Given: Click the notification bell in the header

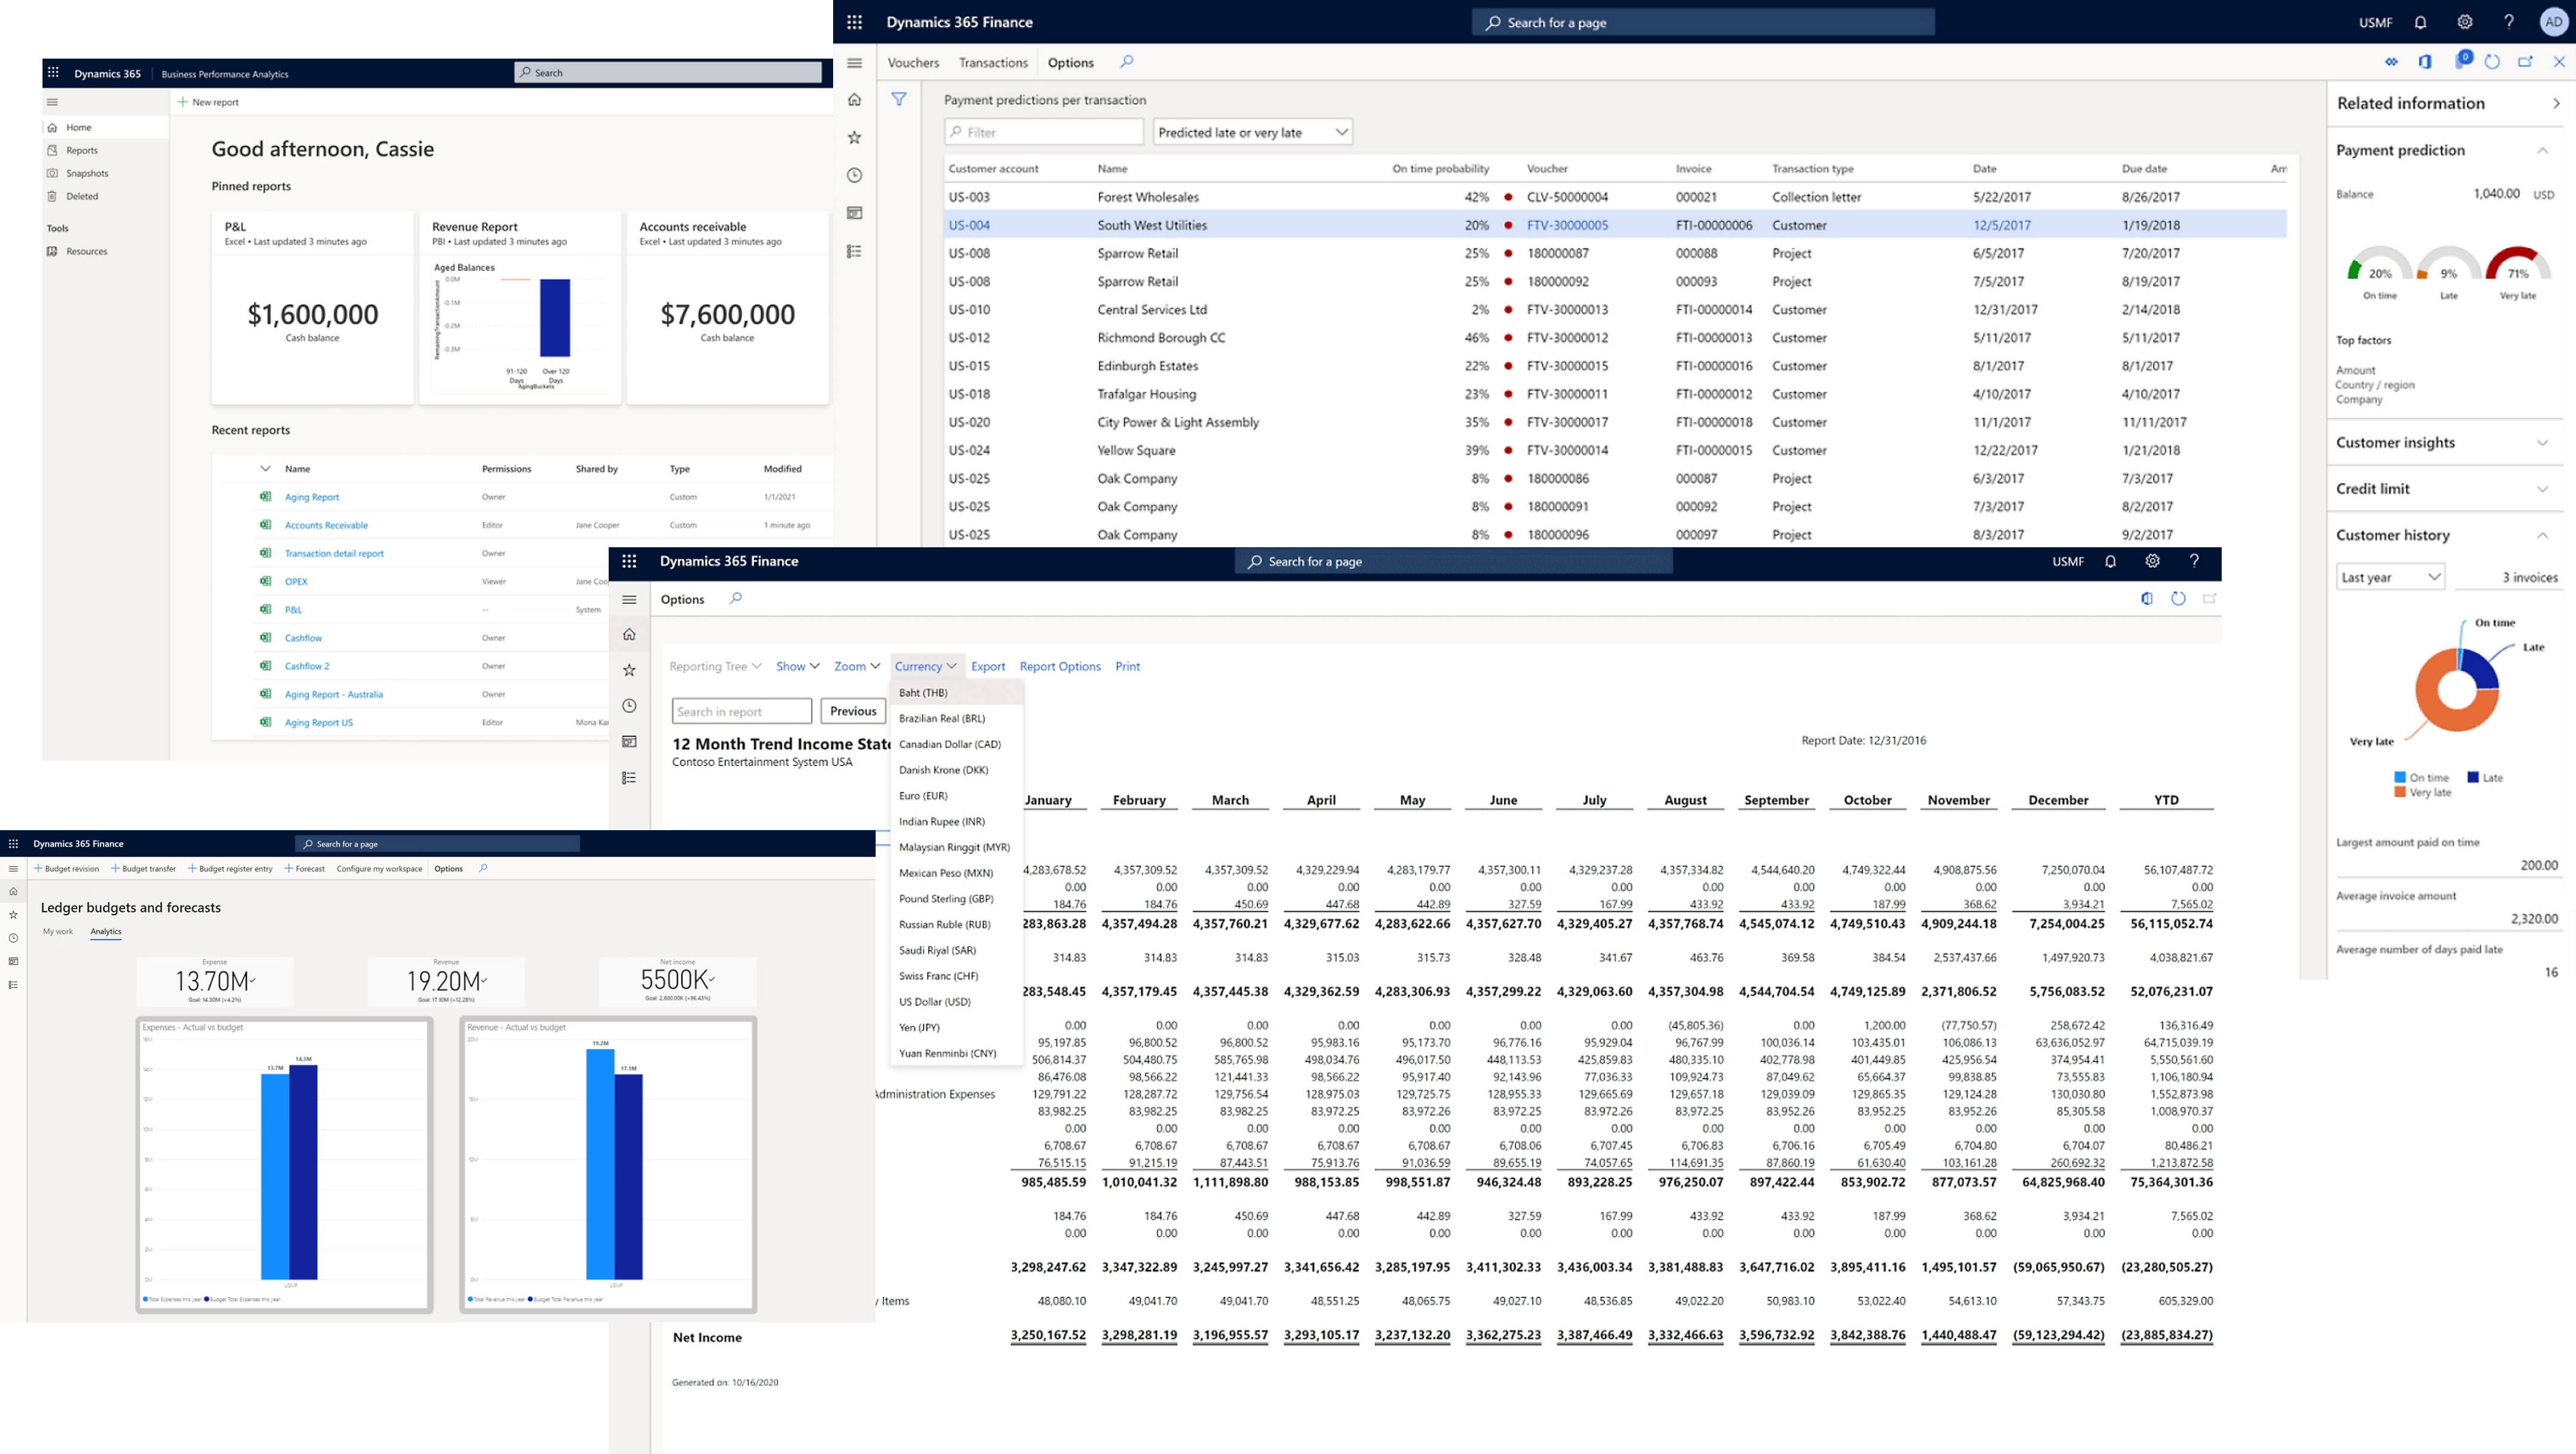Looking at the screenshot, I should click(x=2420, y=21).
